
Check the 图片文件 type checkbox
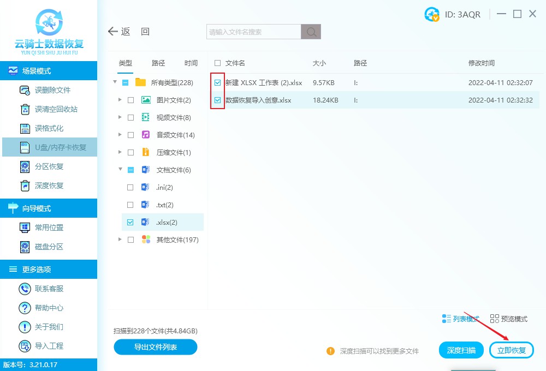132,100
